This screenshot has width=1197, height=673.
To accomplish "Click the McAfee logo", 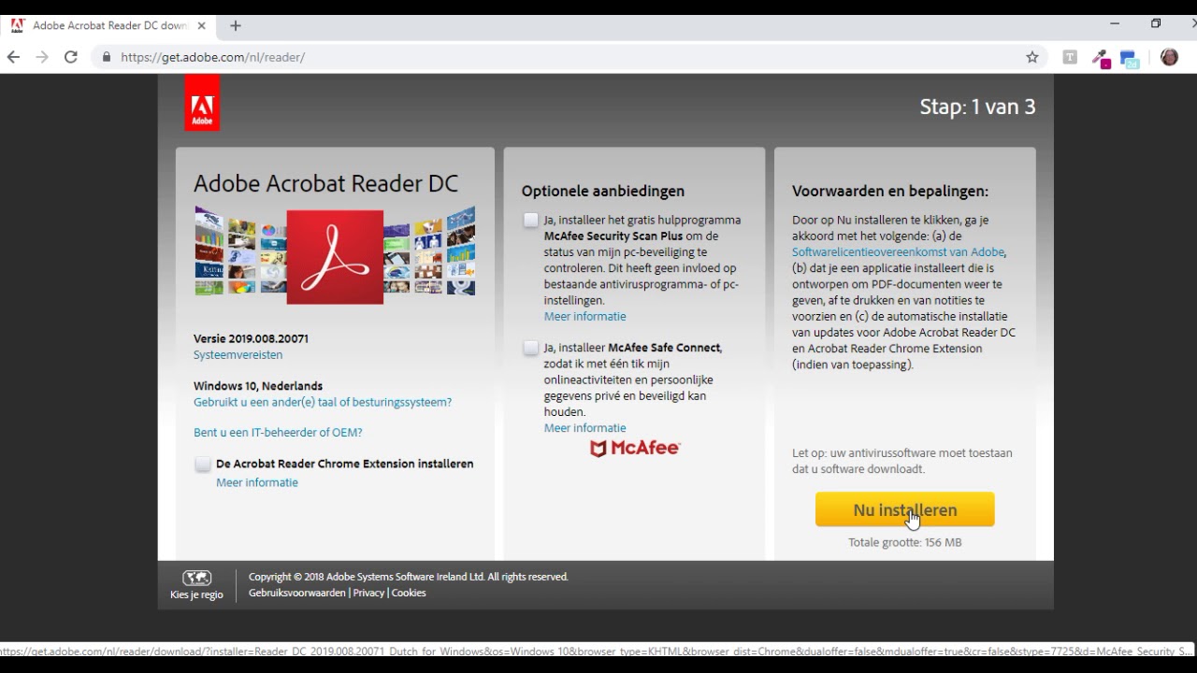I will (635, 449).
